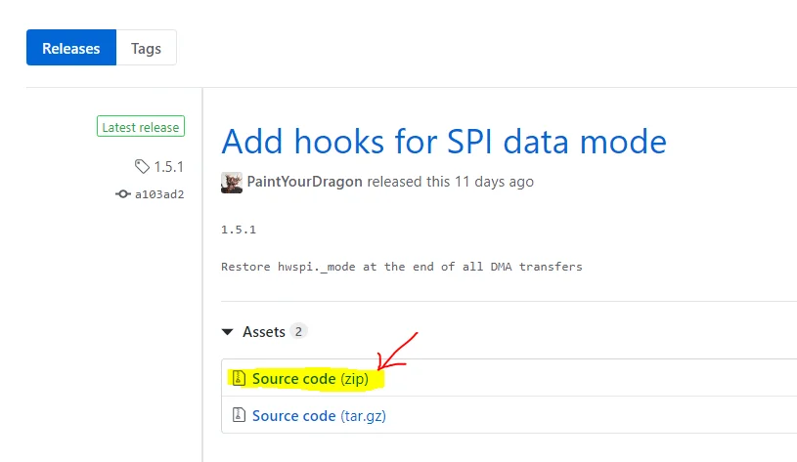Click the commit icon beside a103ad2
The image size is (797, 462).
click(123, 194)
